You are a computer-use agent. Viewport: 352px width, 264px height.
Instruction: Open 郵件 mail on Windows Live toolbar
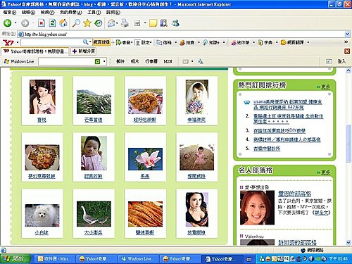[120, 61]
